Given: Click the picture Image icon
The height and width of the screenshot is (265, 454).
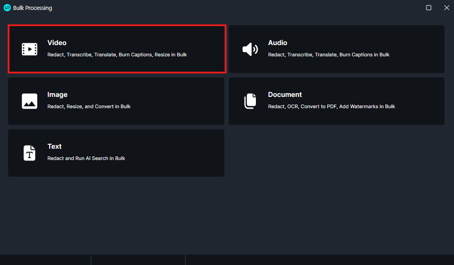Looking at the screenshot, I should tap(30, 101).
